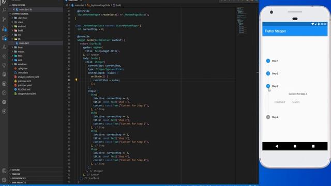Open the Accounts icon in activity bar
Screen dimensions: 331x186
[4, 171]
